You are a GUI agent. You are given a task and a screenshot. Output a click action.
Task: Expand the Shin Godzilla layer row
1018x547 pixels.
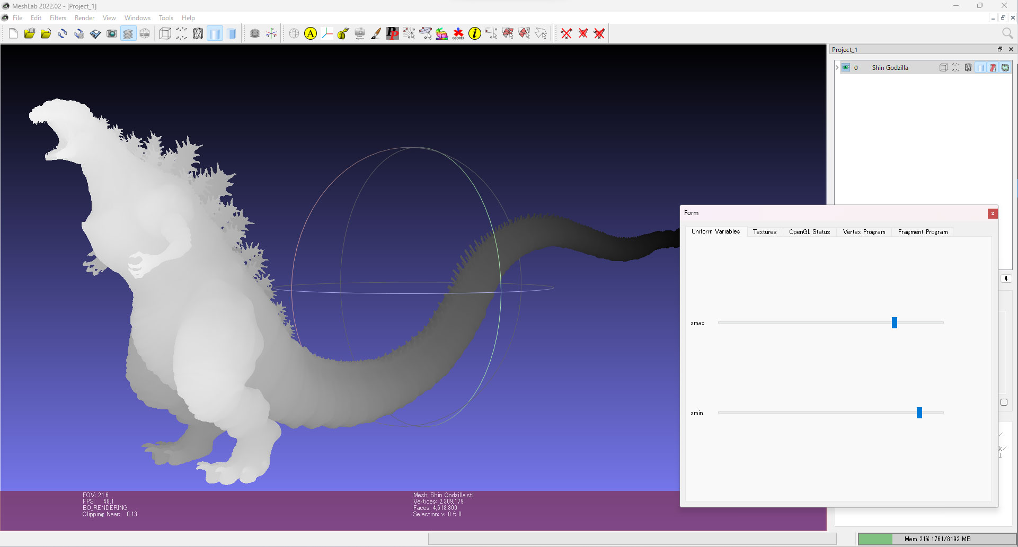tap(837, 67)
